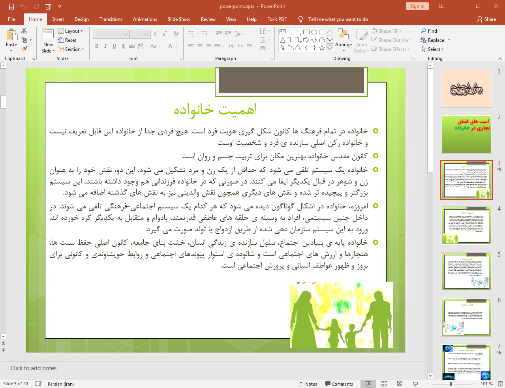The height and width of the screenshot is (388, 505).
Task: Start Slide Show from status bar
Action: [415, 384]
